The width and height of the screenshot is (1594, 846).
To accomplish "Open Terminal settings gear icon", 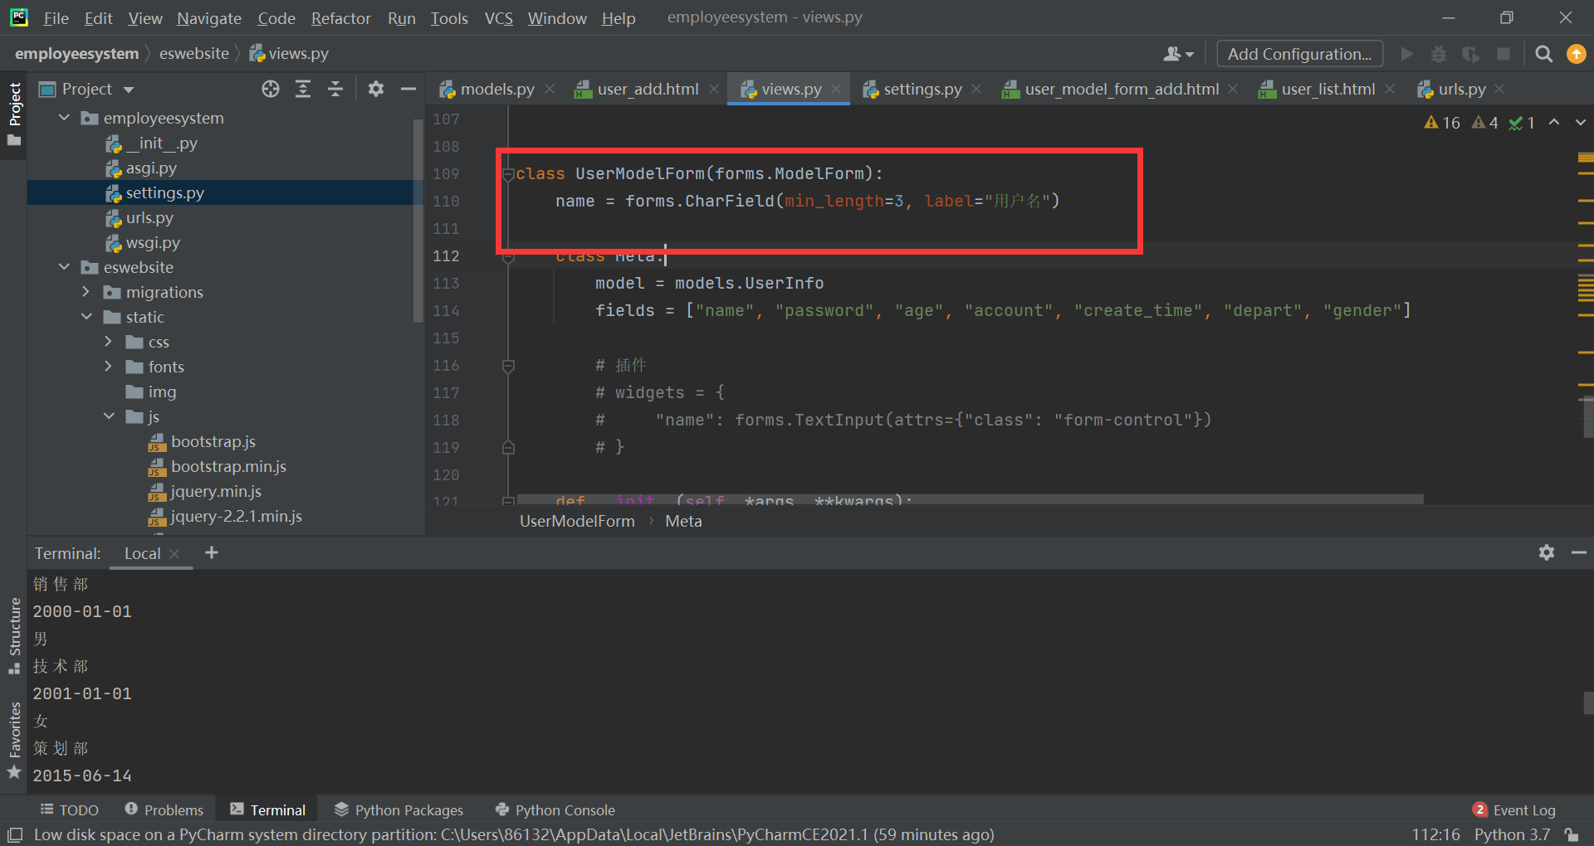I will click(x=1546, y=552).
